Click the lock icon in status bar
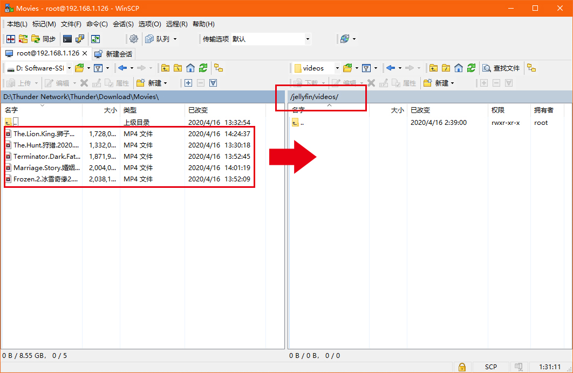The height and width of the screenshot is (373, 573). (462, 367)
